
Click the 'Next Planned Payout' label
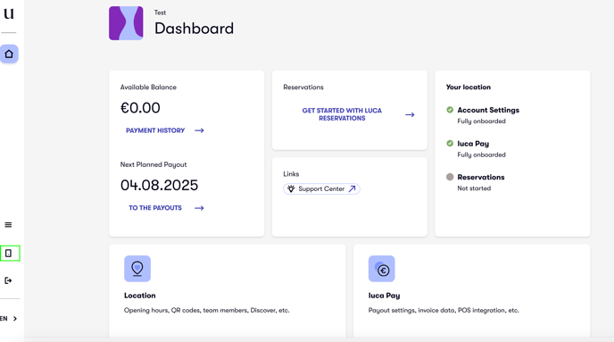click(x=153, y=164)
